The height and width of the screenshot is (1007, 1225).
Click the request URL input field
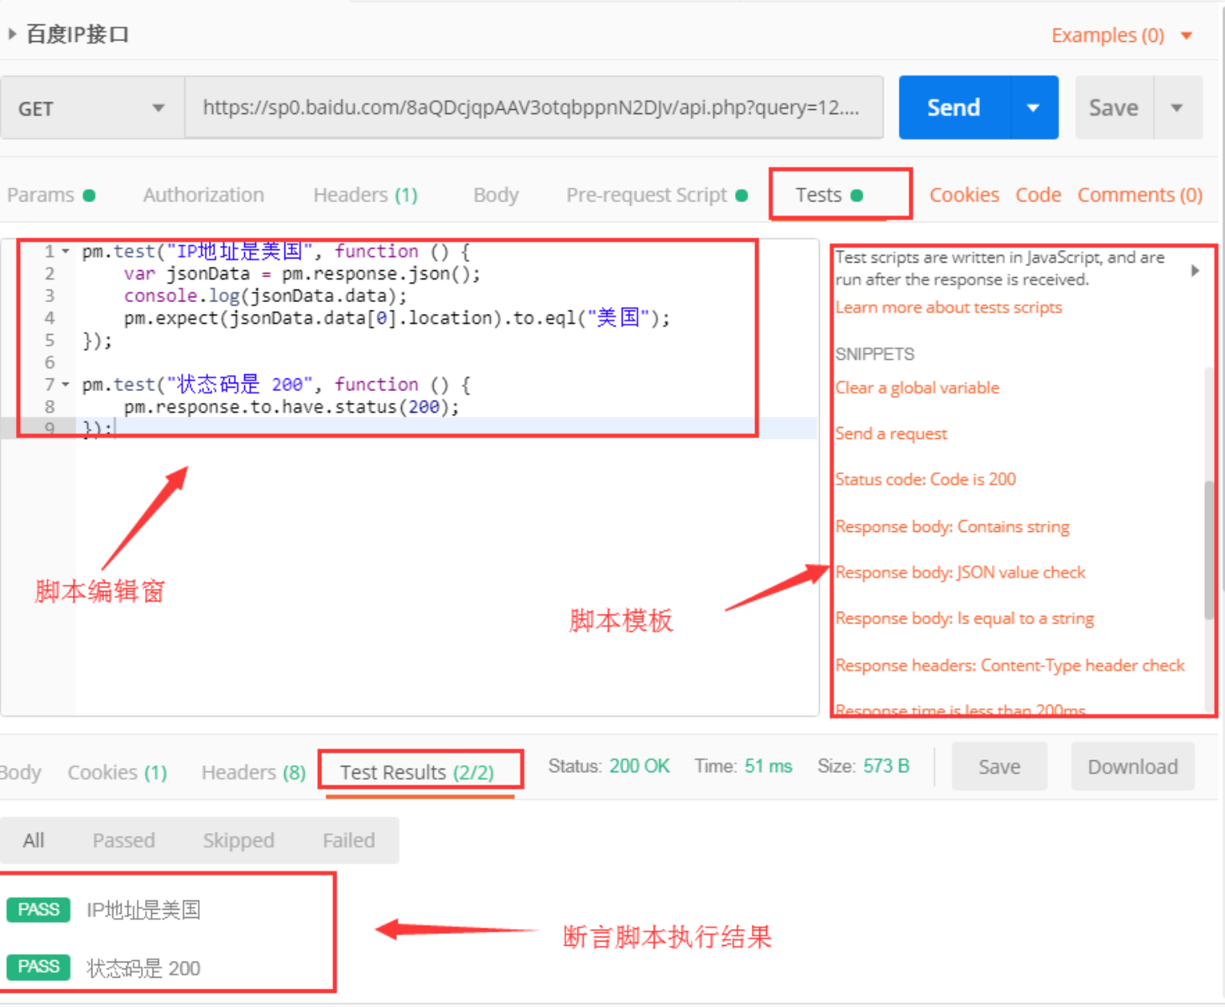click(x=534, y=107)
